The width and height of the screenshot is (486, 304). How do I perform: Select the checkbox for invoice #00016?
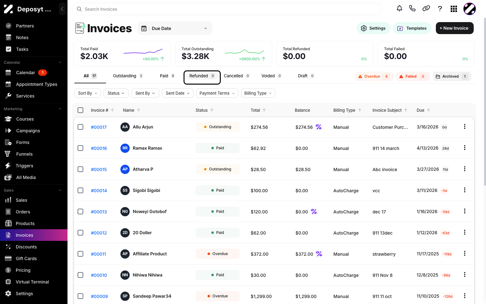click(80, 148)
